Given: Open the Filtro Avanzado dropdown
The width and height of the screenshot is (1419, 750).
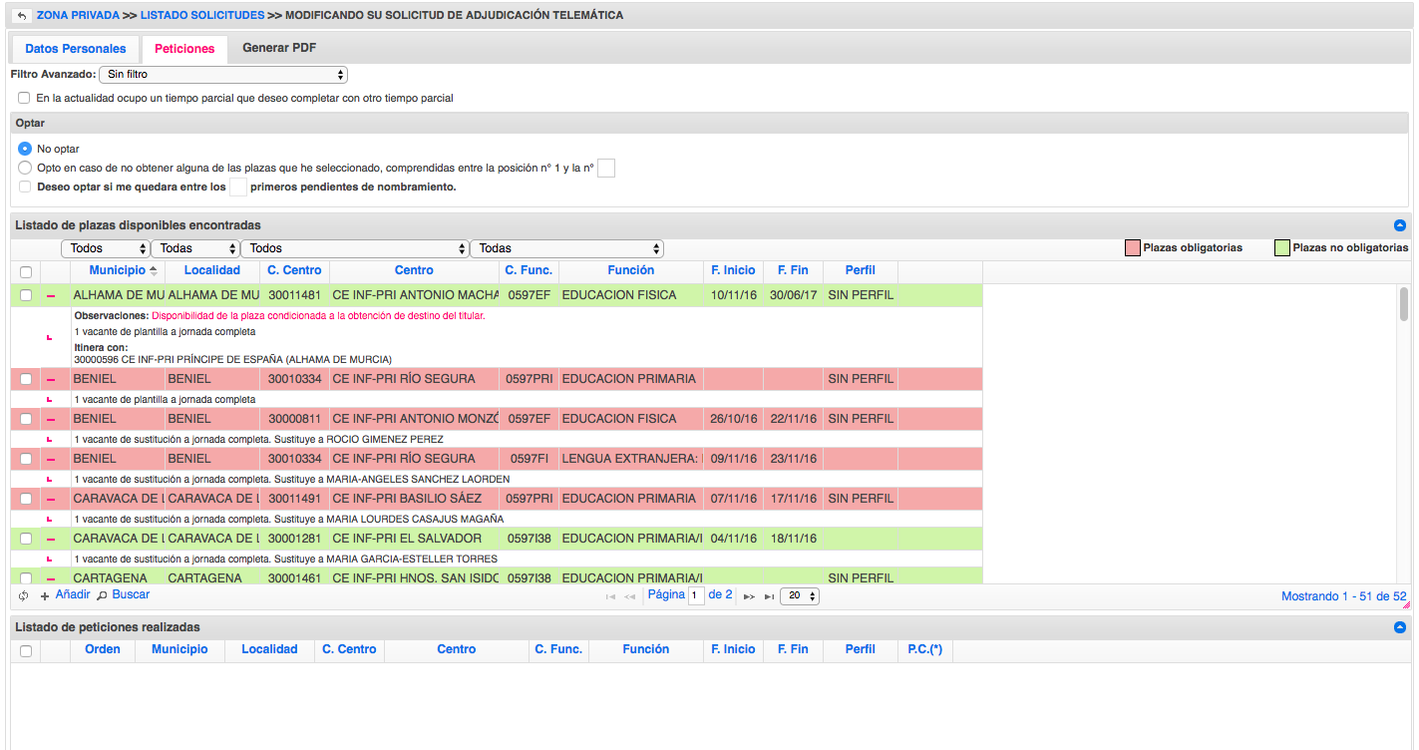Looking at the screenshot, I should 223,75.
